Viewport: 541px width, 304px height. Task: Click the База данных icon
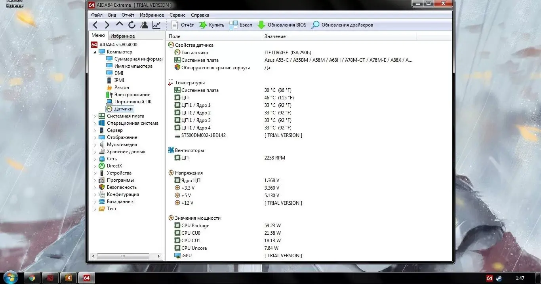coord(102,201)
